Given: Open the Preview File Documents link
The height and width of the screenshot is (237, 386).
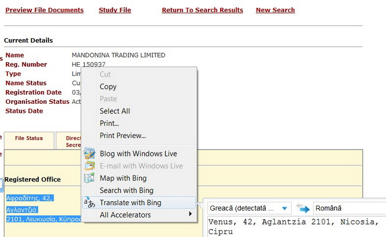Looking at the screenshot, I should click(x=44, y=10).
